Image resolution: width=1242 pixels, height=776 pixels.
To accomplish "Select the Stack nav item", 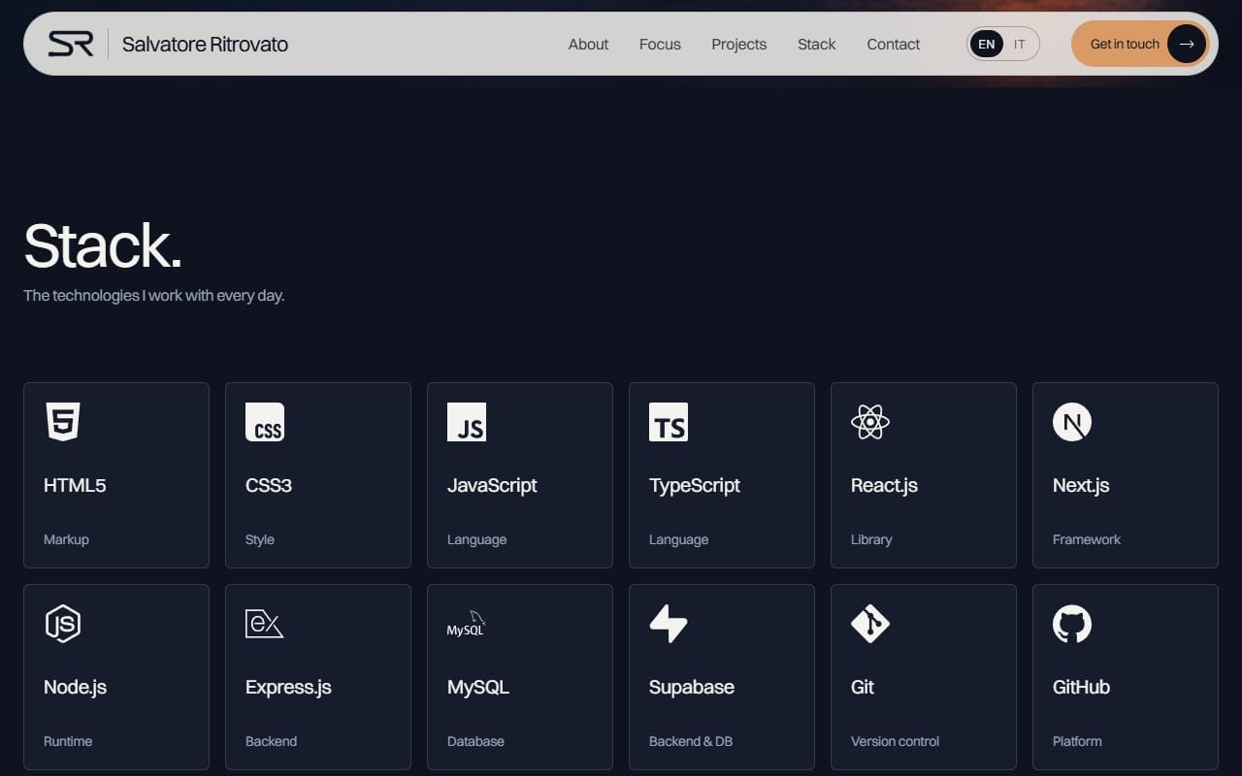I will [x=816, y=44].
